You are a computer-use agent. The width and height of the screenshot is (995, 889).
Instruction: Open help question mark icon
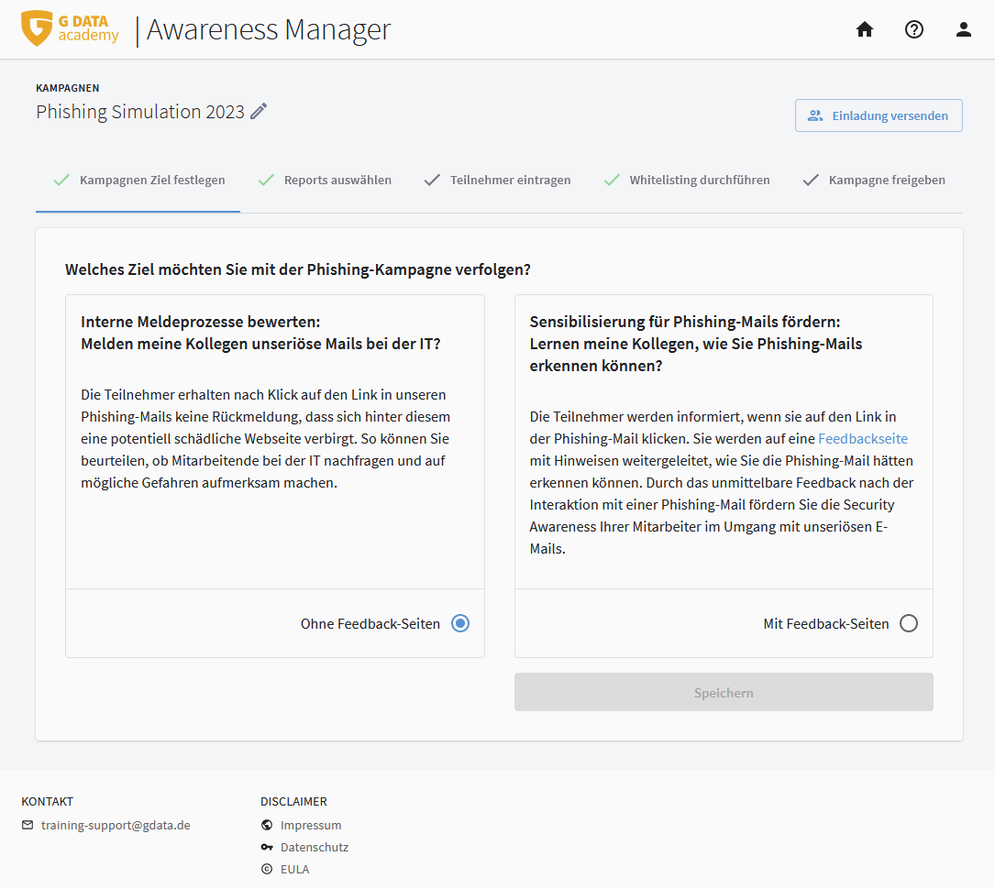(x=913, y=29)
